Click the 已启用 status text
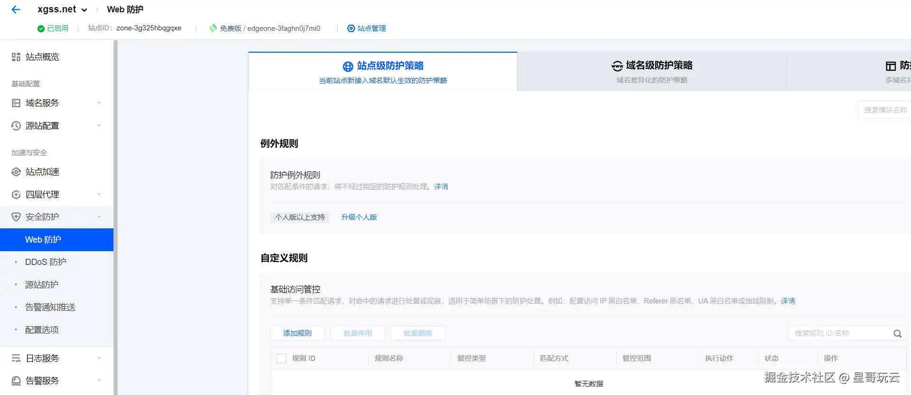The image size is (911, 395). [x=58, y=28]
